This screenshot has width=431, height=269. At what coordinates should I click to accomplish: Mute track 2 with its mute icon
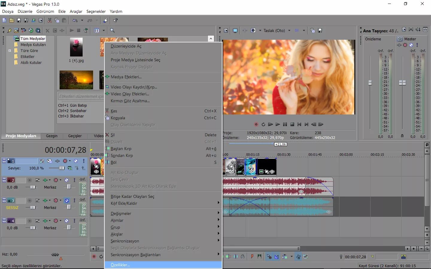click(67, 180)
